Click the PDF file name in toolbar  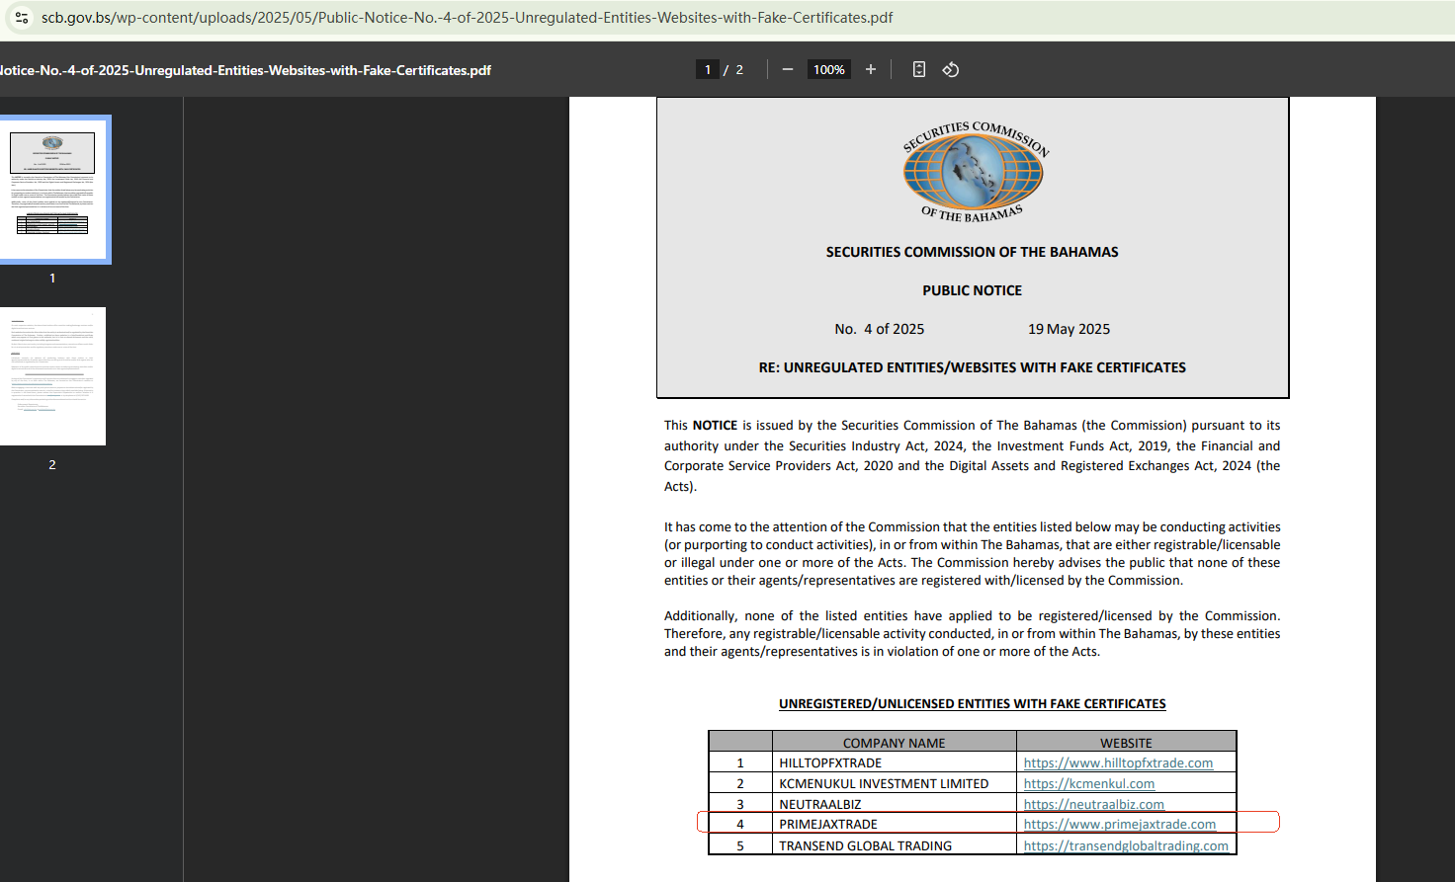click(245, 70)
